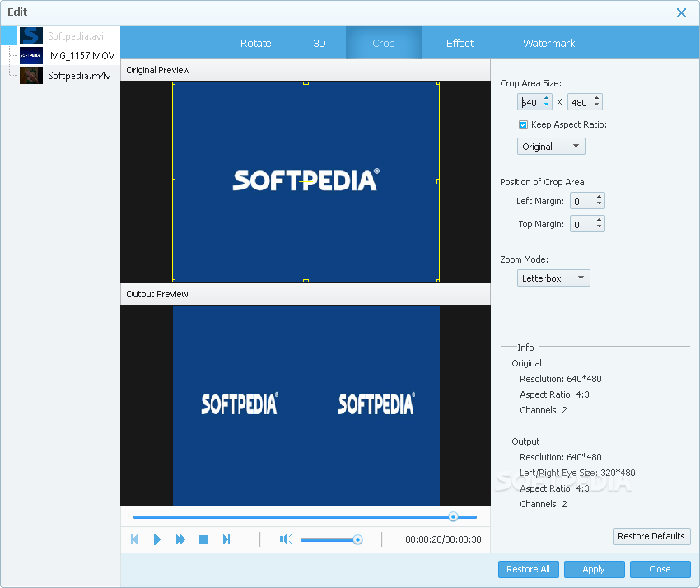Select the IMG_1157.MOV file name
The width and height of the screenshot is (700, 588).
(x=82, y=56)
